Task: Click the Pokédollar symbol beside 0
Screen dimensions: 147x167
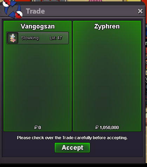Action: 36,127
